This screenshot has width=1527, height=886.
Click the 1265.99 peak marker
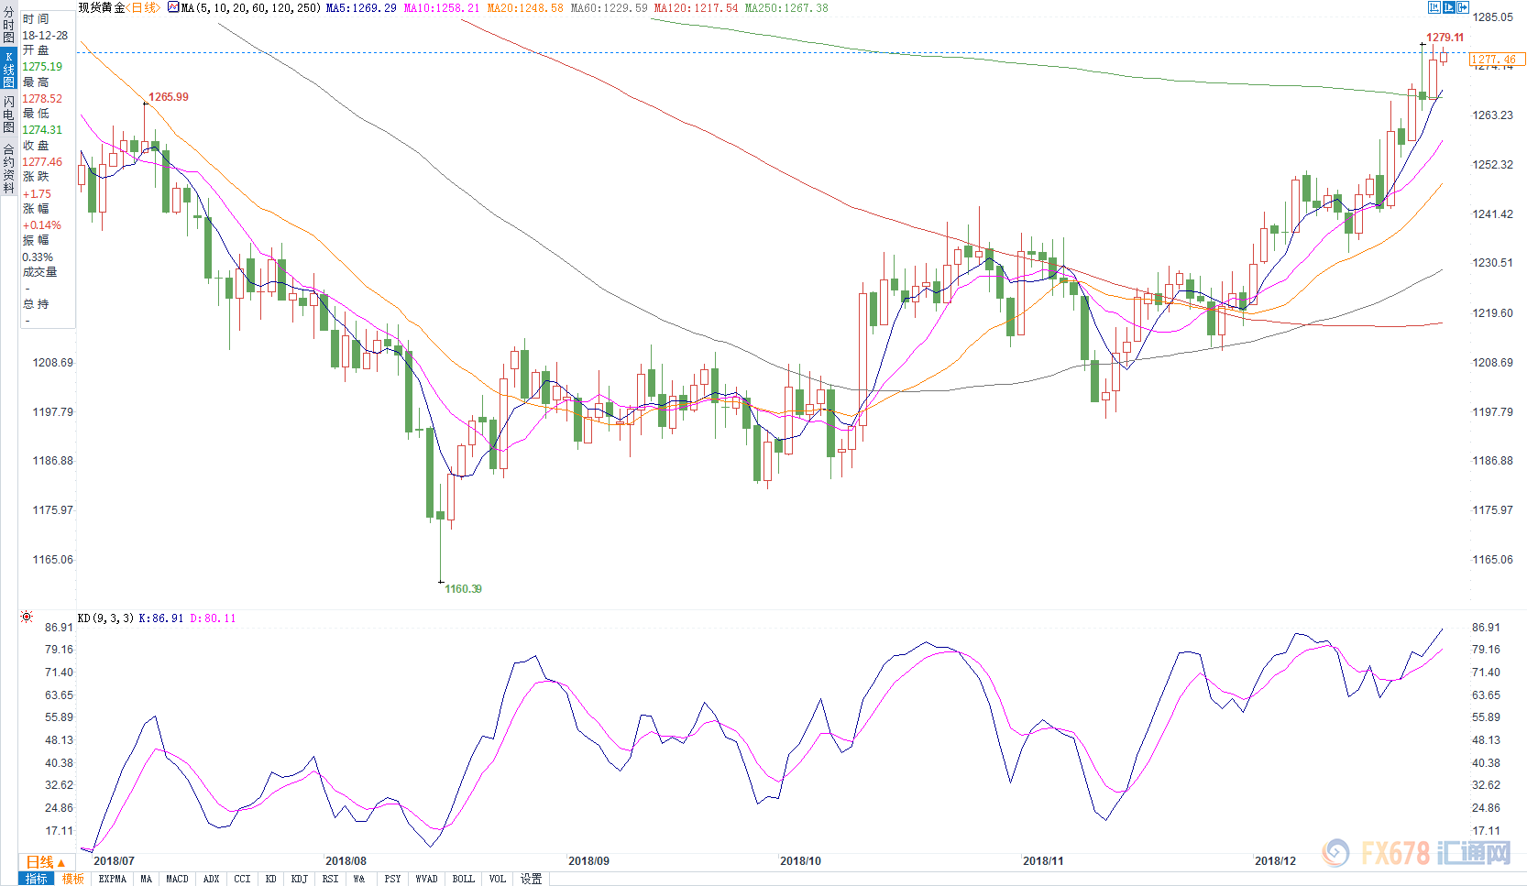[169, 97]
